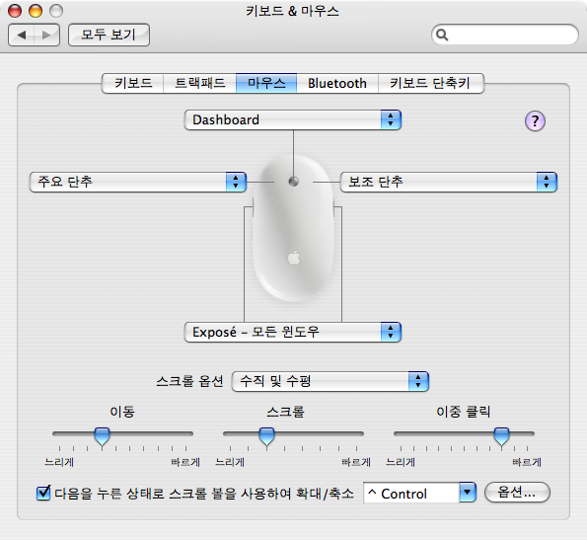Image resolution: width=587 pixels, height=540 pixels.
Task: Click the search input field
Action: pyautogui.click(x=505, y=35)
